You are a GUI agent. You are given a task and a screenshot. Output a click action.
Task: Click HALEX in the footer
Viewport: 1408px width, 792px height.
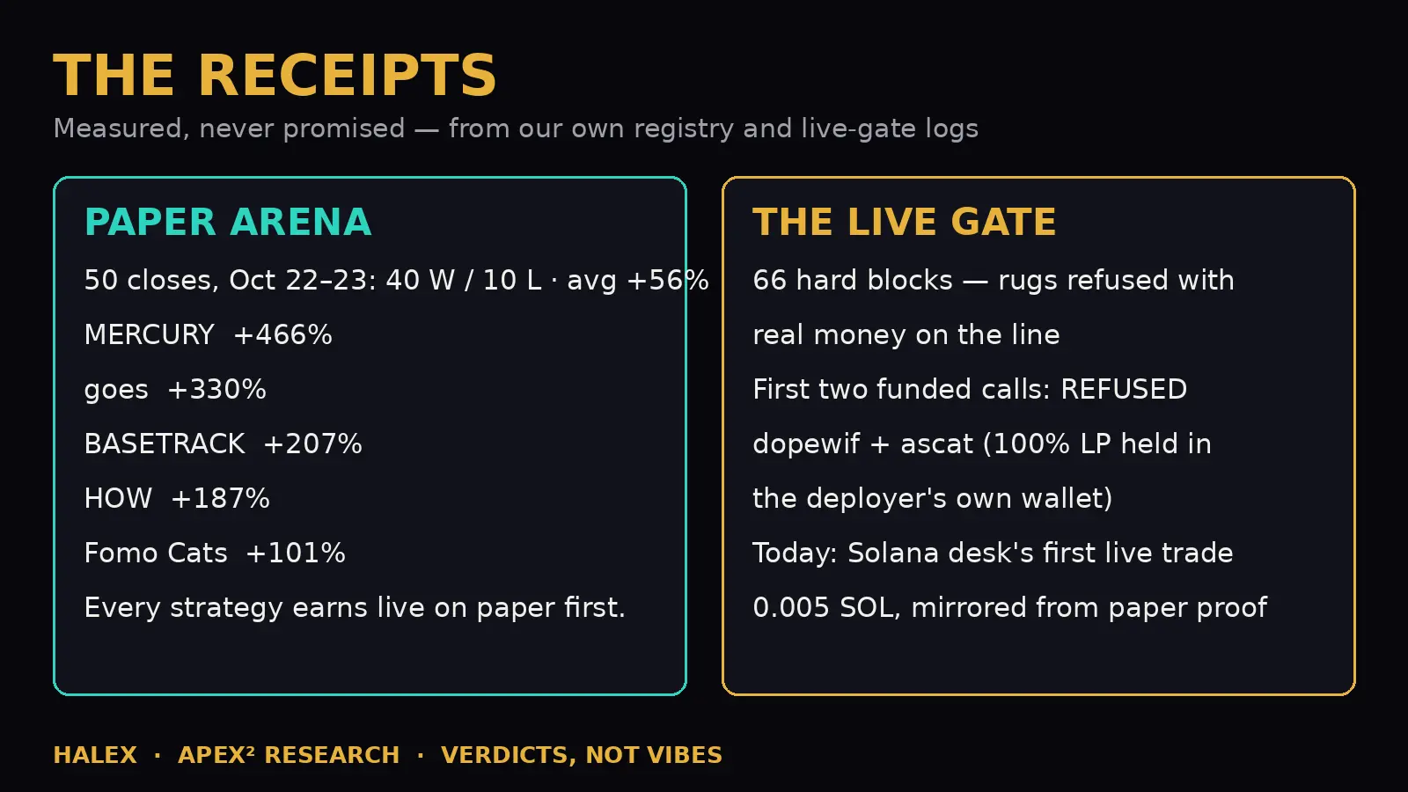(x=95, y=755)
